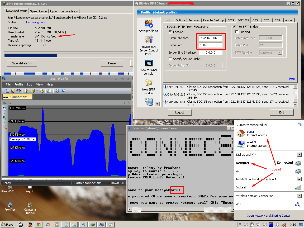
Task: Open the Proxifier Profile menu
Action: point(19,84)
